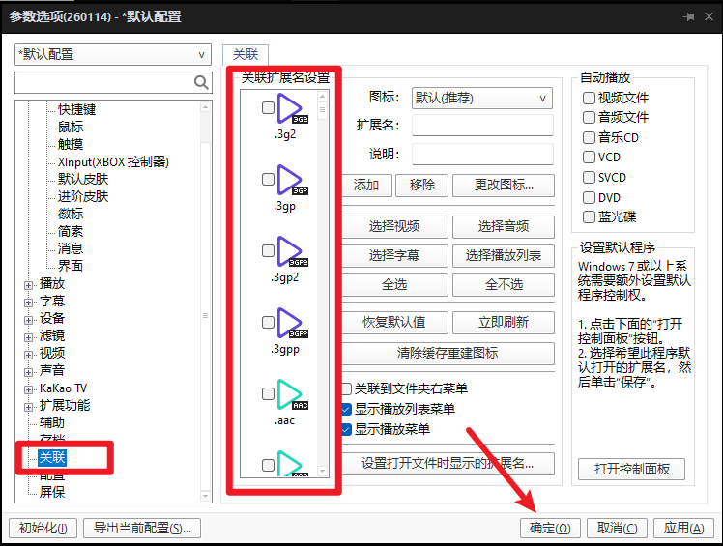
Task: Click the 选择字幕 button
Action: pos(394,256)
